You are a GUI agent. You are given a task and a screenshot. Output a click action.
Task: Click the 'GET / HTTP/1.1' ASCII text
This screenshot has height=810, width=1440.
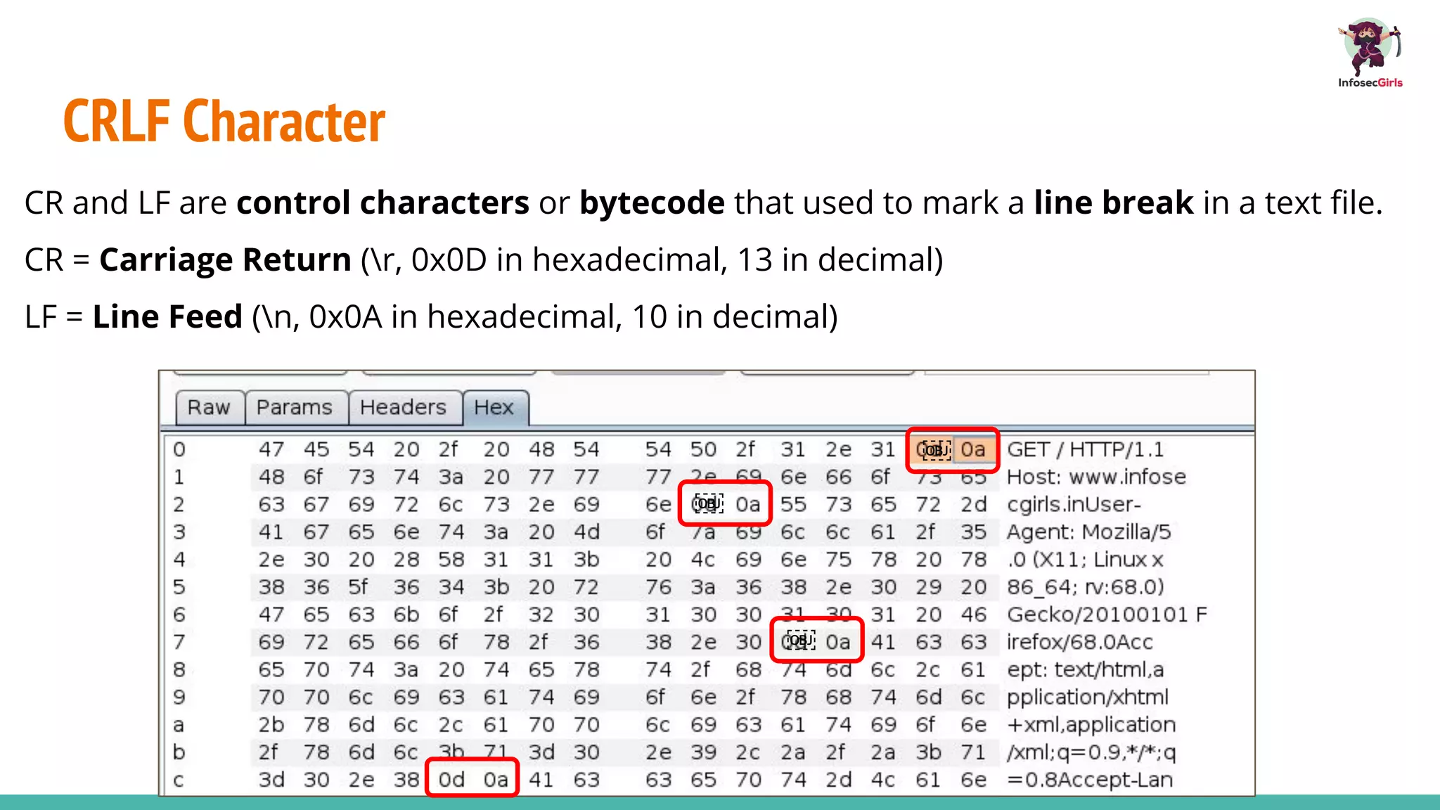(1086, 449)
